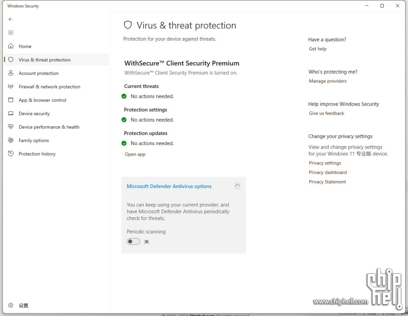Select Virus & threat protection in sidebar
This screenshot has height=316, width=408.
point(45,60)
